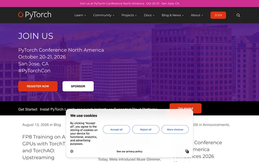259x162 pixels.
Task: Click 'Today, Meta introduced Muse Glimmer' text
Action: 129,159
